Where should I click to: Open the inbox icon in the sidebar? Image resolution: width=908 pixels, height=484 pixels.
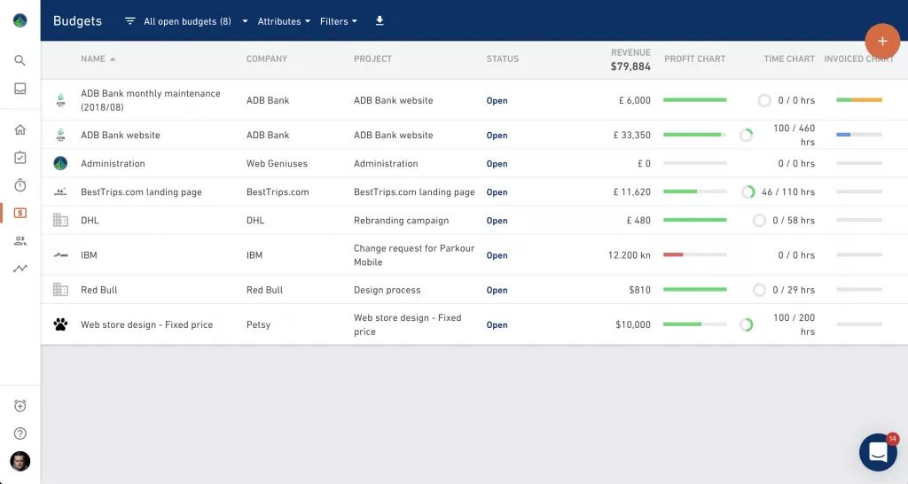tap(20, 89)
